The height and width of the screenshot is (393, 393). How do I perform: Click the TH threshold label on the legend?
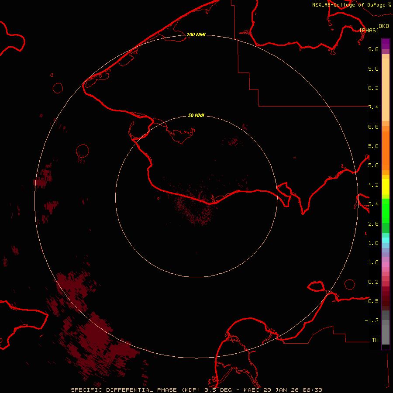click(375, 340)
